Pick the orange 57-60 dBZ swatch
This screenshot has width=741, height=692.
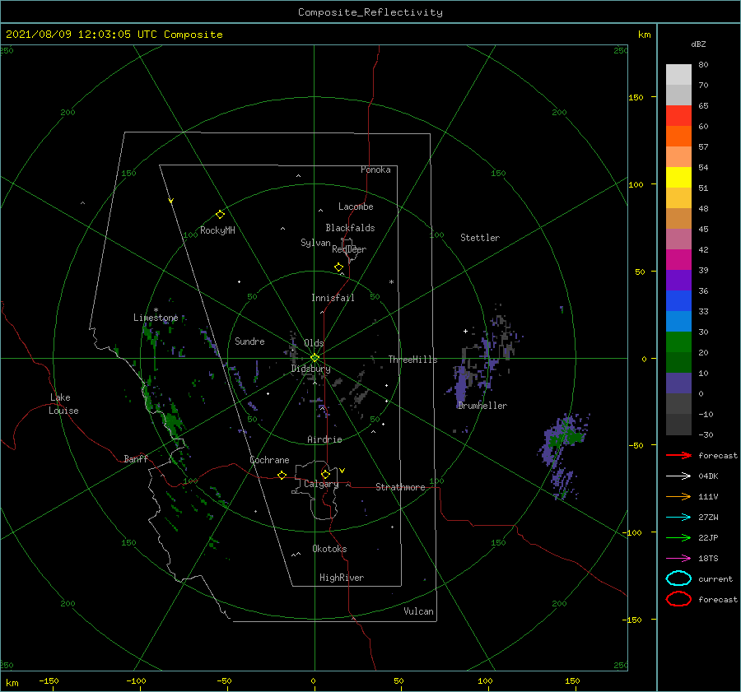click(x=678, y=137)
